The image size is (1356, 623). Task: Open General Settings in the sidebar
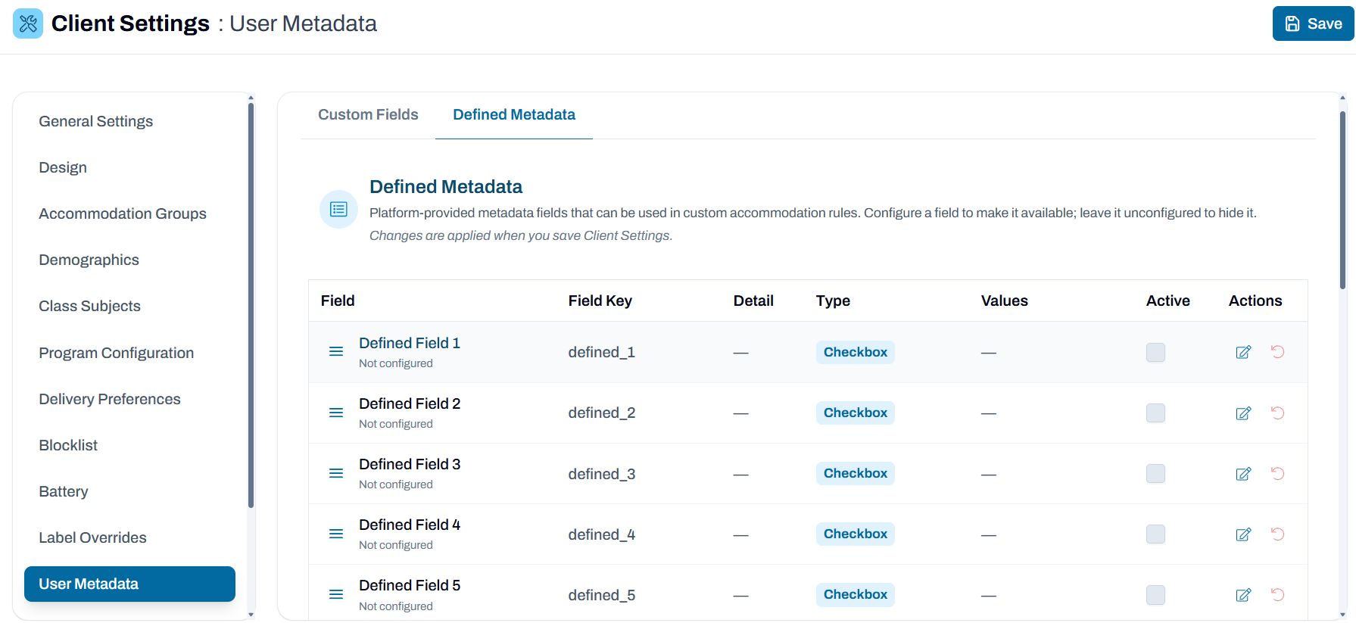click(96, 121)
